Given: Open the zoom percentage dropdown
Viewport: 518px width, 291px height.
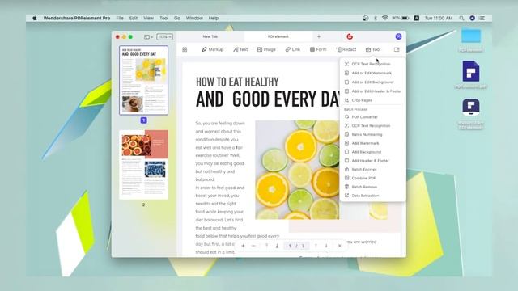Looking at the screenshot, I should 164,37.
